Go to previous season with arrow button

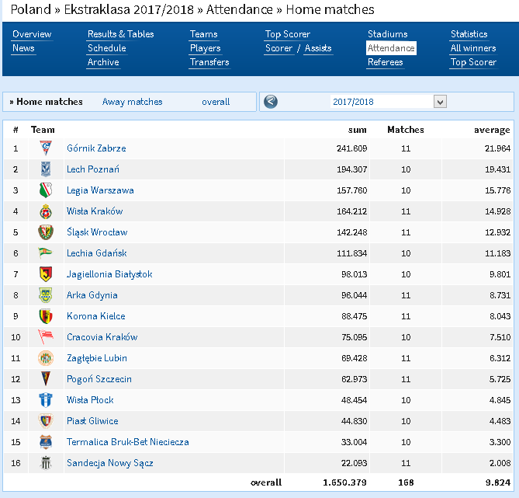271,102
